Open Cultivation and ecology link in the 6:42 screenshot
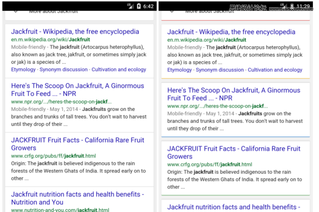 [x=119, y=69]
